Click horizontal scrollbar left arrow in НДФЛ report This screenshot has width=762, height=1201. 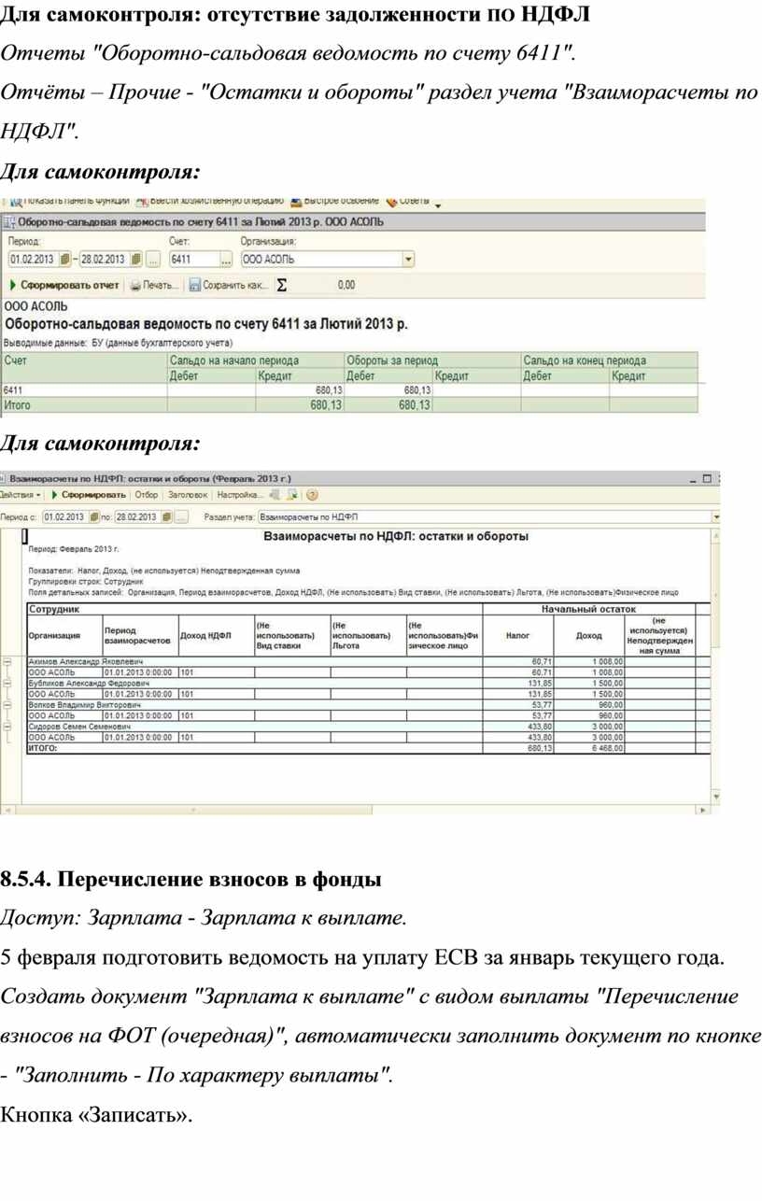(x=6, y=811)
